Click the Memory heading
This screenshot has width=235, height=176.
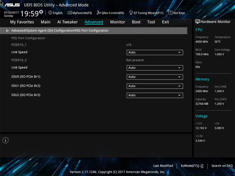202,79
